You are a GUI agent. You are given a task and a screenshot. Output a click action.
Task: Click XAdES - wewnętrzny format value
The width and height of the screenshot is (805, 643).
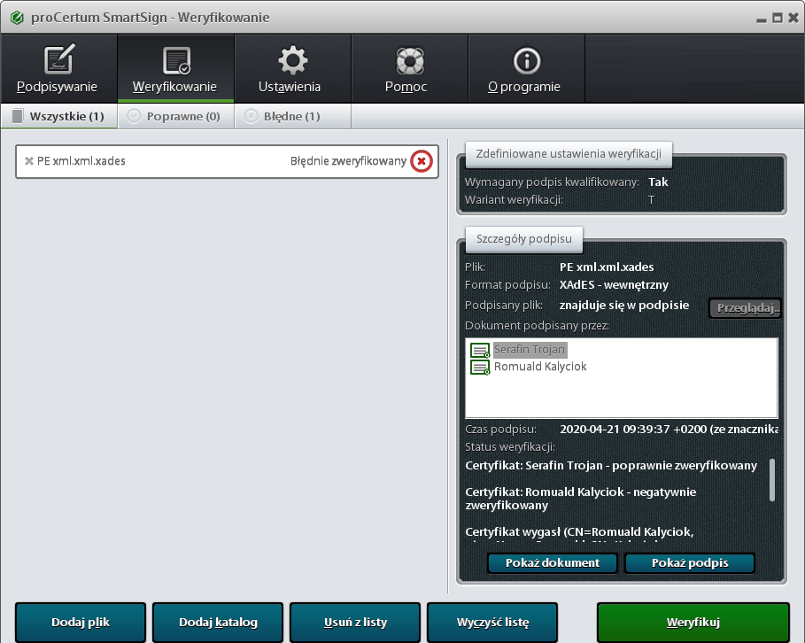click(614, 285)
